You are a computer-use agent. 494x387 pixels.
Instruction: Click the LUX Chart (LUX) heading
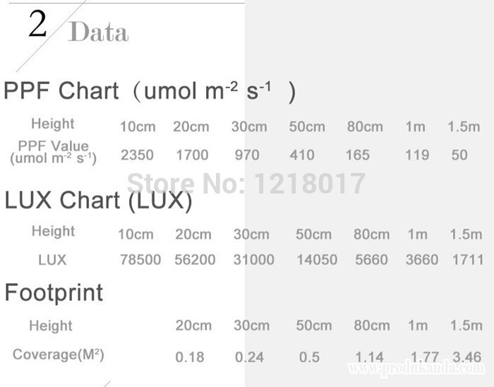98,201
